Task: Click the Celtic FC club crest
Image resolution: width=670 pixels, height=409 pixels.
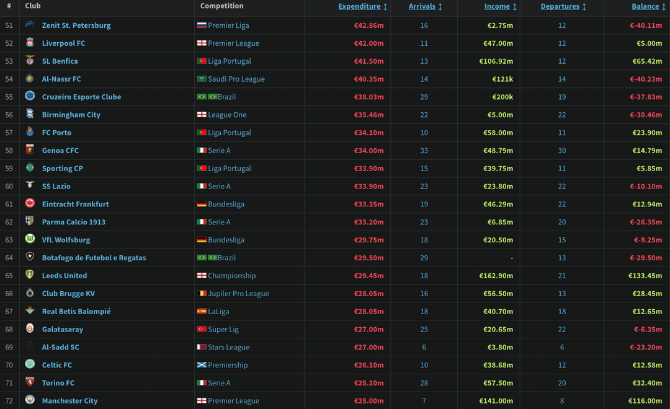Action: coord(30,364)
